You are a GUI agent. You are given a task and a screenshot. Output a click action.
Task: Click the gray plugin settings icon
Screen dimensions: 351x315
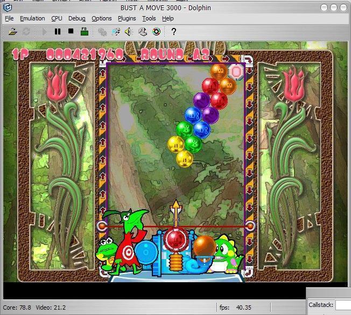tap(102, 32)
